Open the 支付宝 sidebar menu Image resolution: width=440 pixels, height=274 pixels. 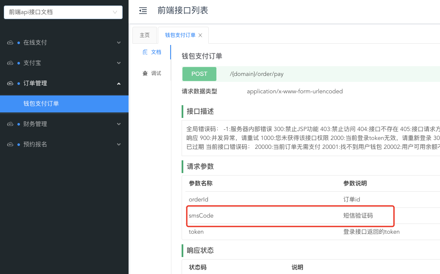coord(64,63)
